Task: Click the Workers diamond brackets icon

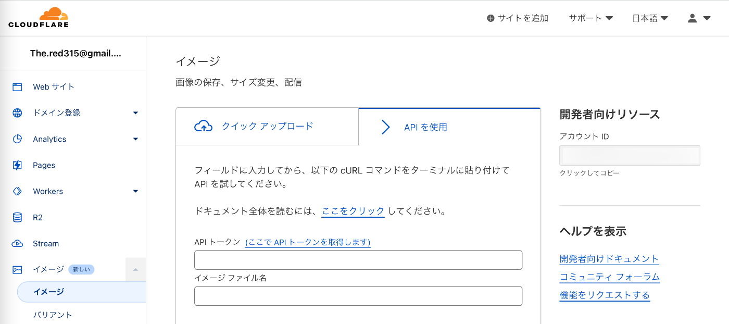Action: (x=17, y=191)
